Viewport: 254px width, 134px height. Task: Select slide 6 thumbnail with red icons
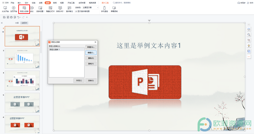coord(22,124)
